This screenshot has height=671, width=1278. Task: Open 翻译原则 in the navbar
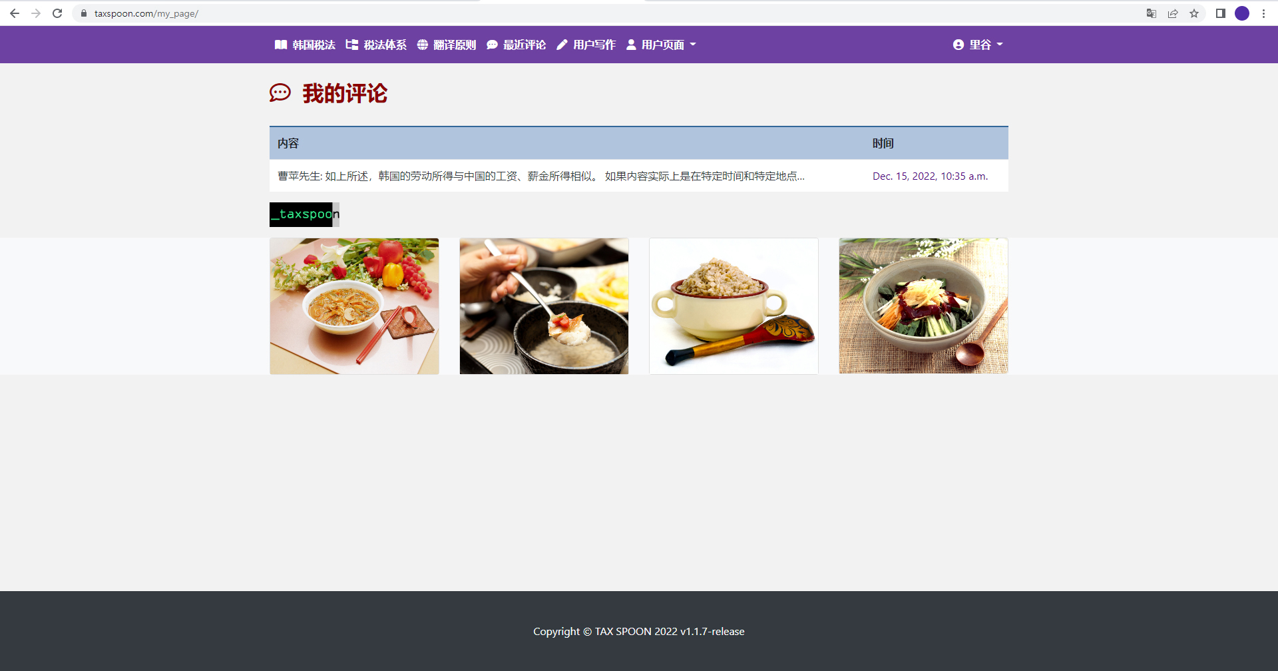pos(447,45)
